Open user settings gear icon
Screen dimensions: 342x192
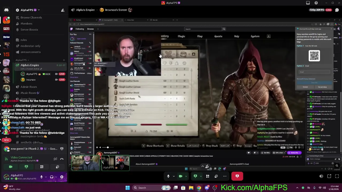62,177
